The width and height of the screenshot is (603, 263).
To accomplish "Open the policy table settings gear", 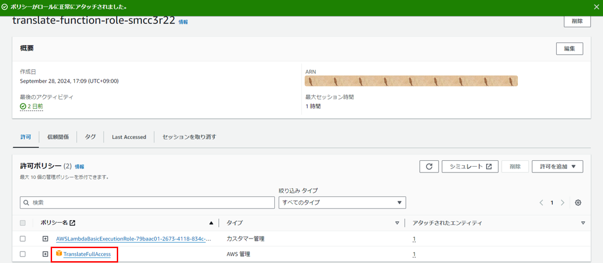I will coord(578,202).
